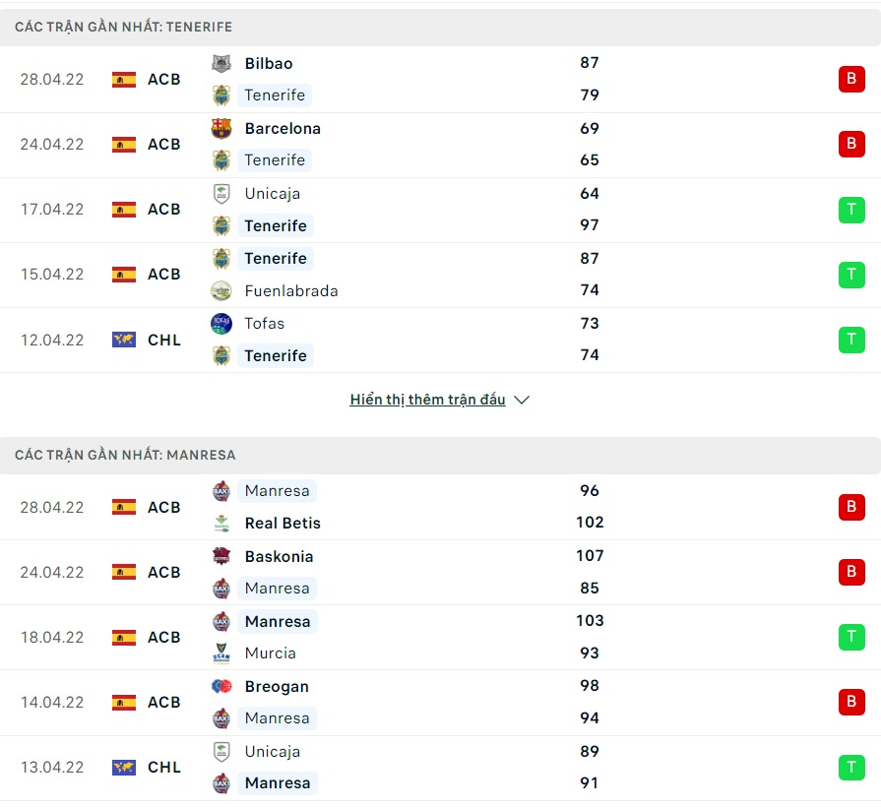
Task: Click 'Hiển thị thêm trận đấu' link
Action: pos(427,401)
